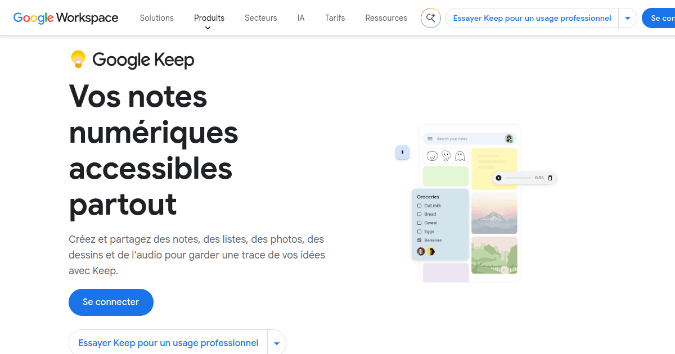This screenshot has width=675, height=354.
Task: Click the heading Vos notes numériques accessibles partout
Action: click(x=154, y=150)
